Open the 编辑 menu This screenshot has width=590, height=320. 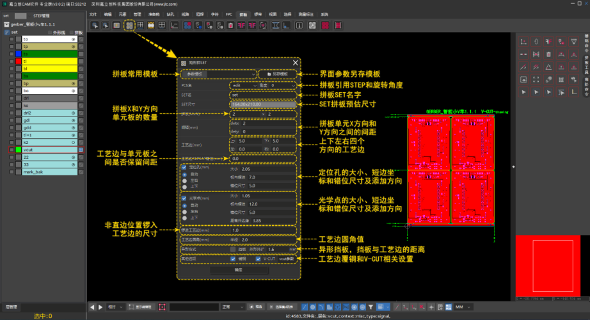click(108, 14)
